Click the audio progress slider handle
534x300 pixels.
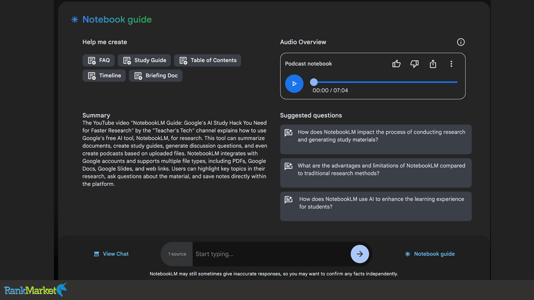(x=314, y=82)
